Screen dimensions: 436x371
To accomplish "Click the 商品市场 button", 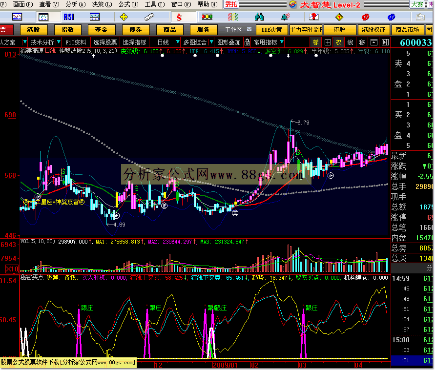I will [x=407, y=30].
